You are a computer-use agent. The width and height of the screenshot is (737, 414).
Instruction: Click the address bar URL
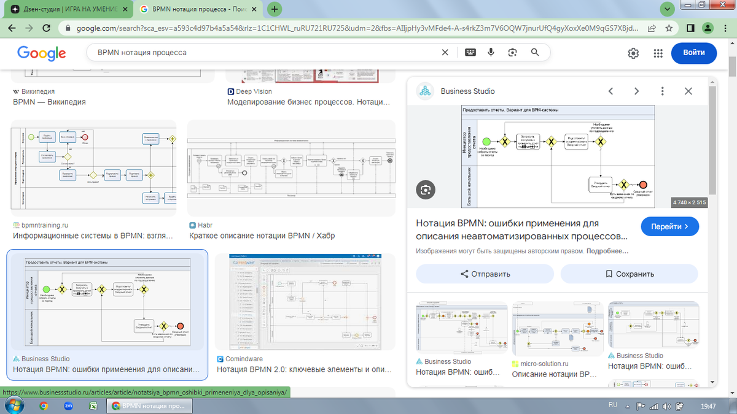[x=356, y=28]
